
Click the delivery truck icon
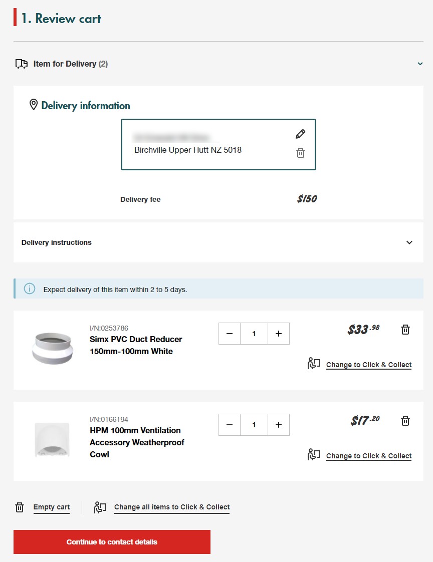pos(22,64)
